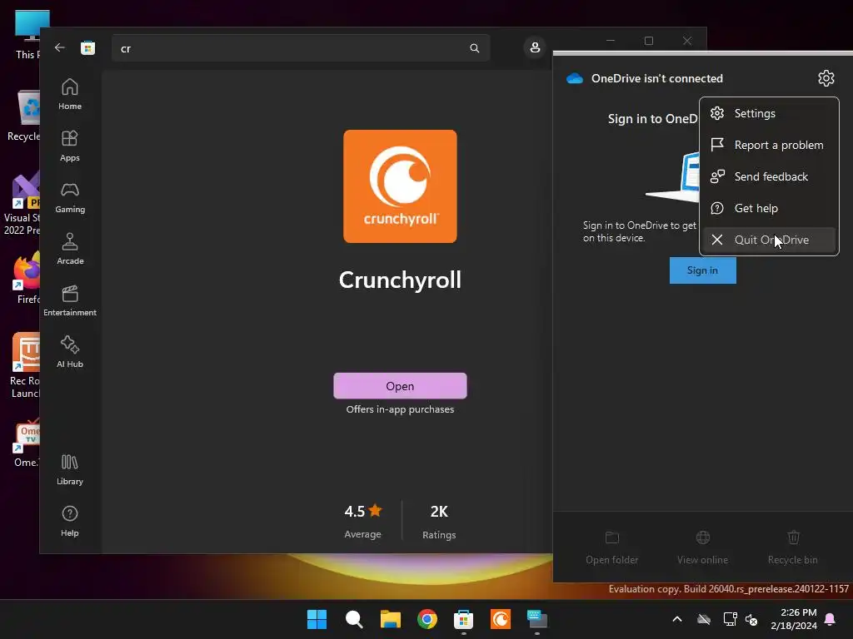Click the Microsoft Store logo icon

tap(87, 47)
